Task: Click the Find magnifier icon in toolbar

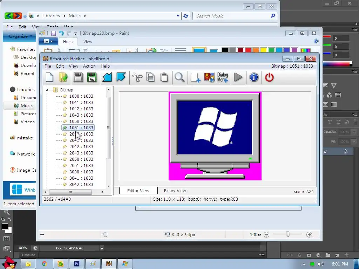Action: pos(179,77)
